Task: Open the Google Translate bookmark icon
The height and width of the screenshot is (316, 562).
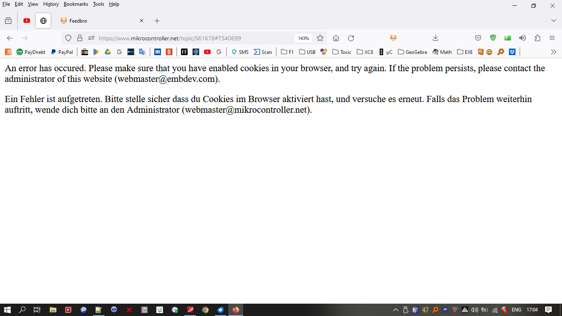Action: pyautogui.click(x=142, y=52)
